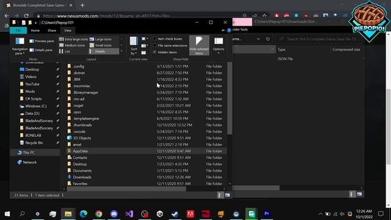This screenshot has width=391, height=220.
Task: Select the Details layout option
Action: coord(104,51)
